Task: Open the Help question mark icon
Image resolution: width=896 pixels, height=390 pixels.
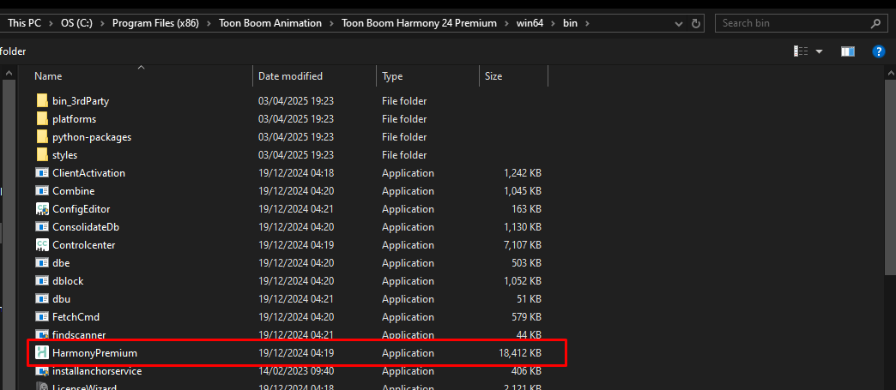Action: point(879,51)
